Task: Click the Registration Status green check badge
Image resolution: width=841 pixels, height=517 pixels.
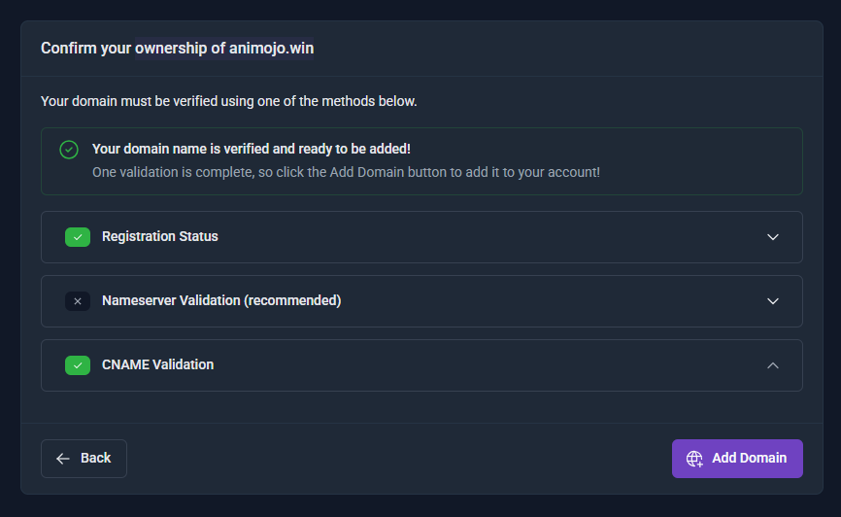Action: tap(78, 237)
